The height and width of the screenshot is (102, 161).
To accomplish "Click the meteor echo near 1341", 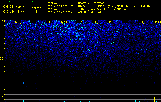I will tap(24, 83).
